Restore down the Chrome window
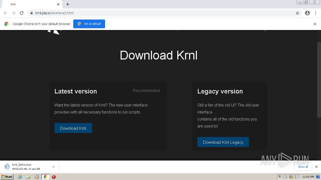Screen dimensions: 321x180 306,2
